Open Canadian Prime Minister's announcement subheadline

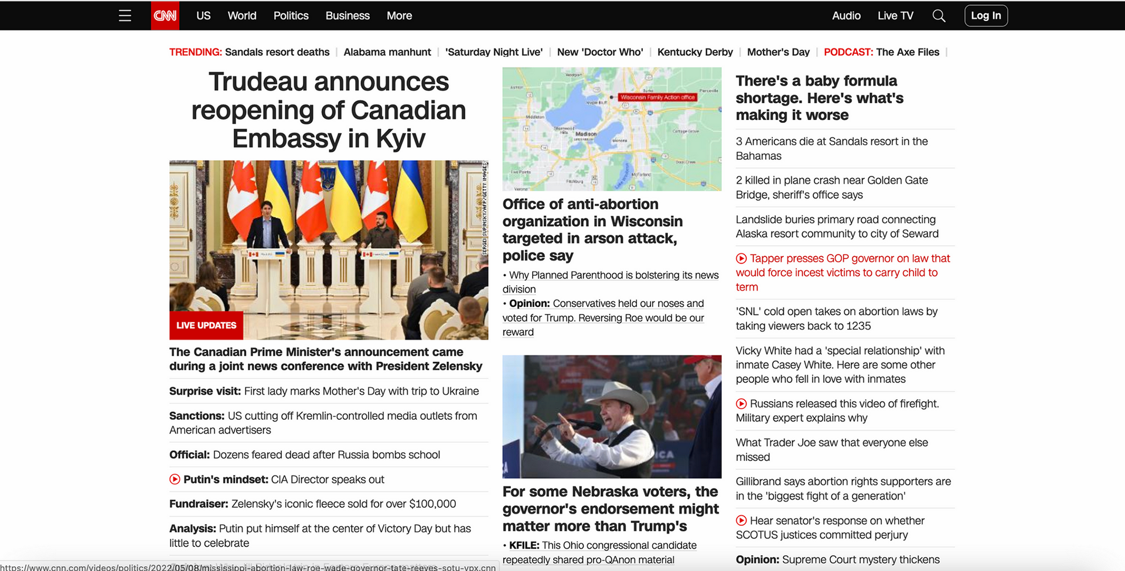pos(326,359)
